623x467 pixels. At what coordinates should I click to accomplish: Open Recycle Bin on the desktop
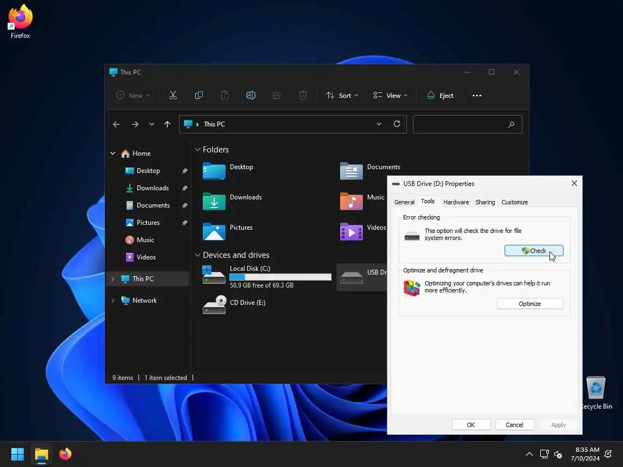[596, 393]
